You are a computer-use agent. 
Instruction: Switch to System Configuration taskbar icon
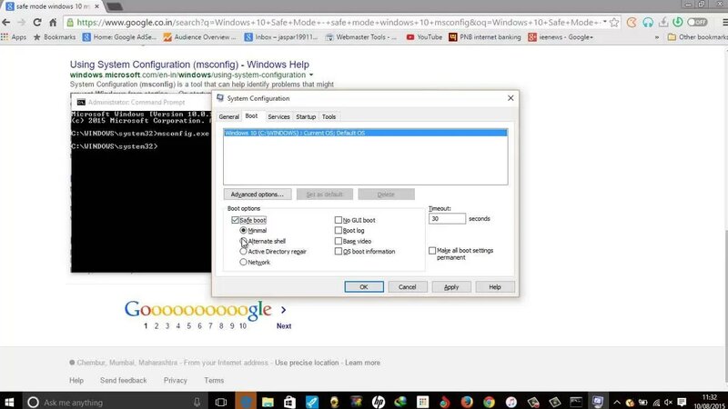pos(598,402)
